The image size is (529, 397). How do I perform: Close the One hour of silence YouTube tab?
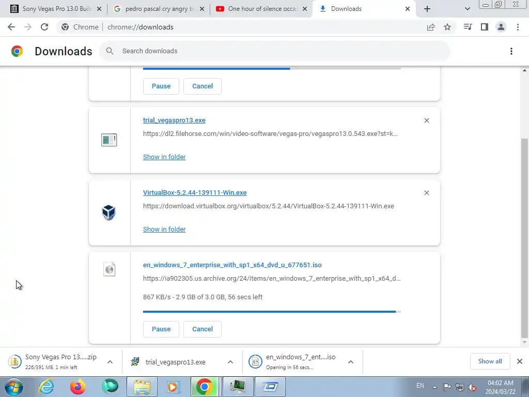305,9
